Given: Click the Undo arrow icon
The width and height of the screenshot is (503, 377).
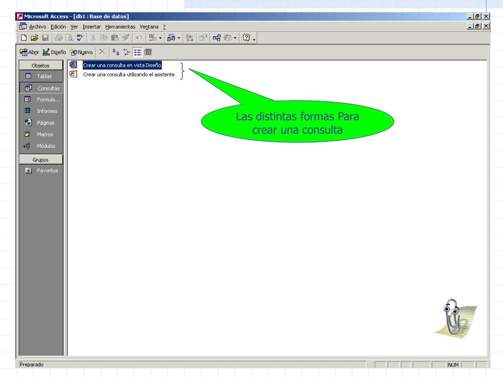Looking at the screenshot, I should click(139, 38).
